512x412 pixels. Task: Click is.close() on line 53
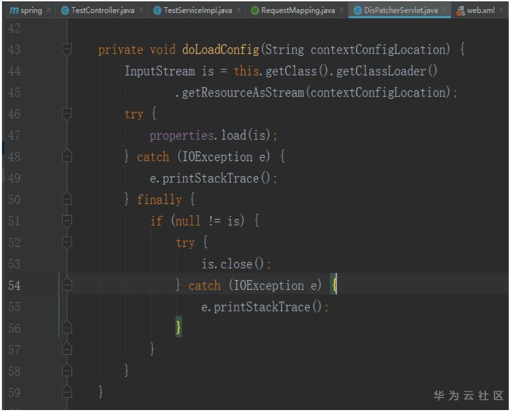coord(233,264)
